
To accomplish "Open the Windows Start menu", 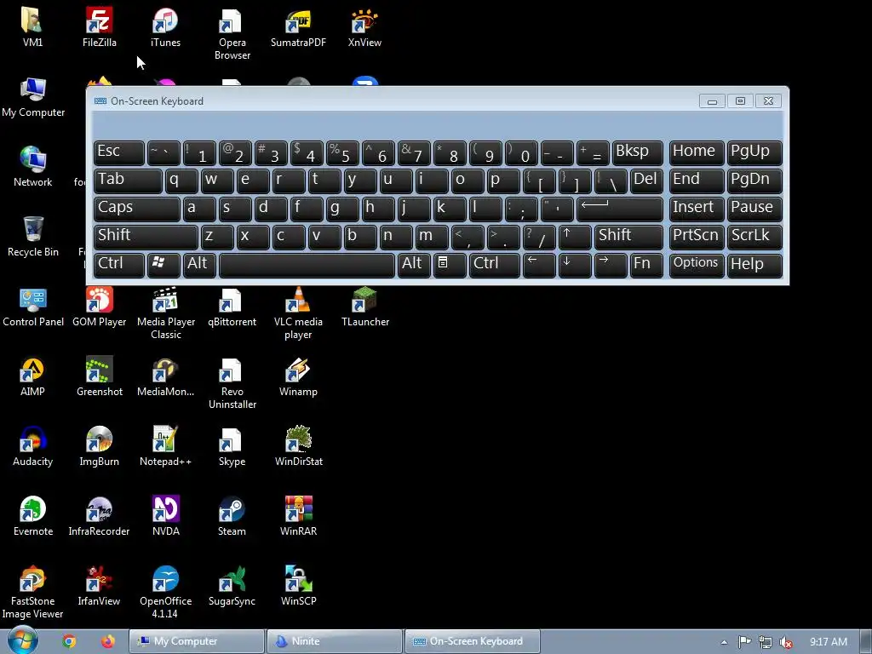I will pos(22,640).
